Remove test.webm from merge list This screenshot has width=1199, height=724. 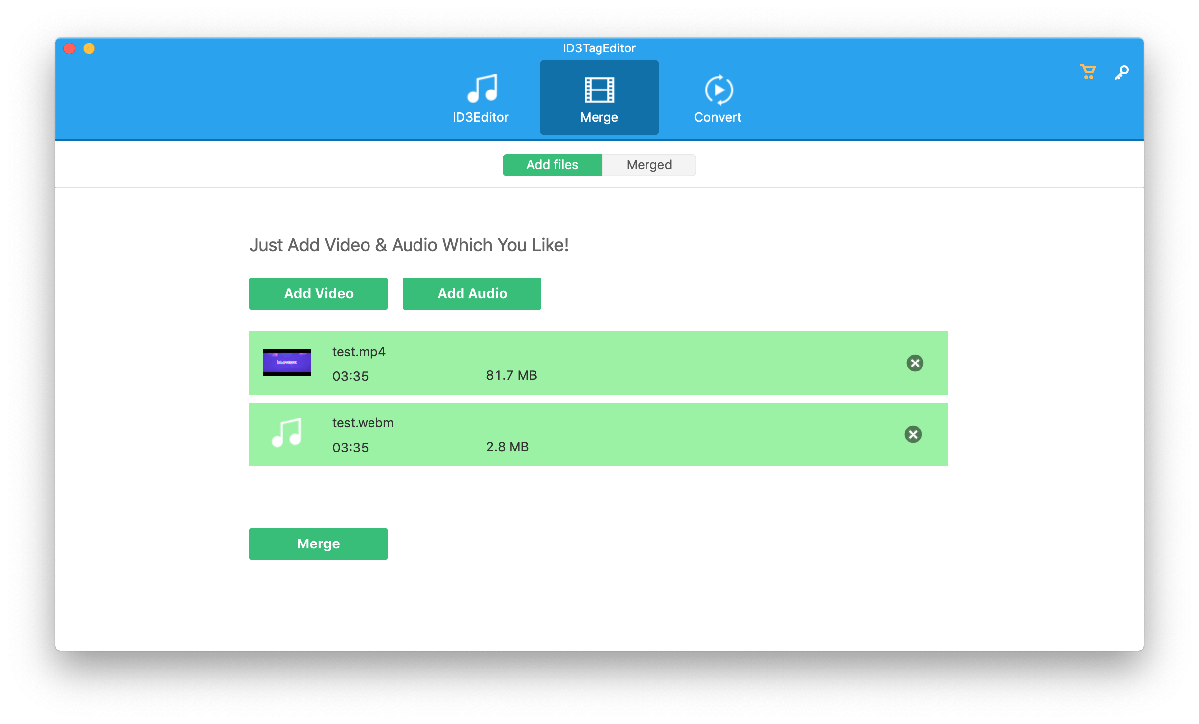pyautogui.click(x=915, y=434)
